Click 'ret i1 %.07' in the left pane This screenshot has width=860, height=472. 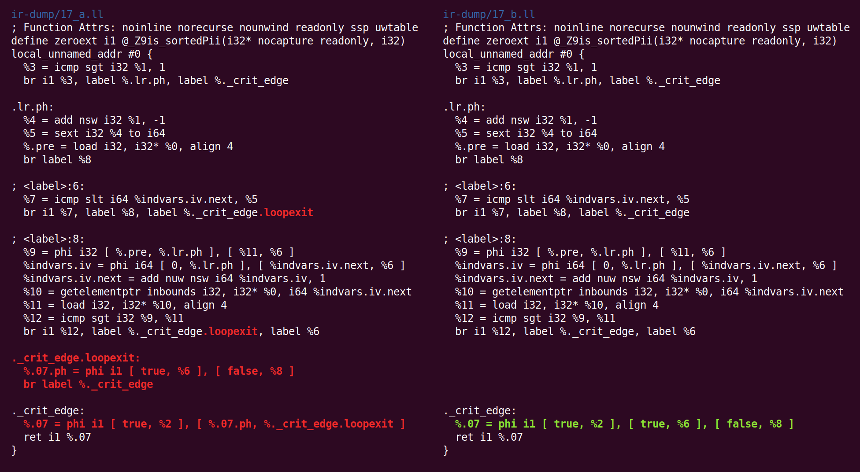click(57, 437)
